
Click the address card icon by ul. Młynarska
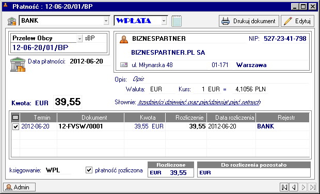tap(124, 65)
